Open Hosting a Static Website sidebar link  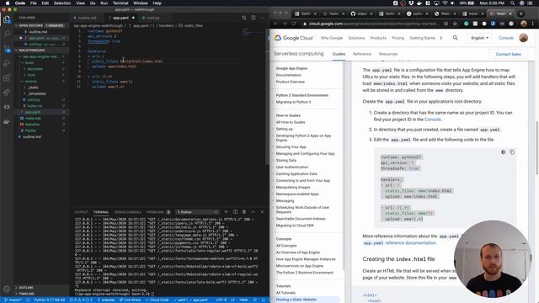296,300
